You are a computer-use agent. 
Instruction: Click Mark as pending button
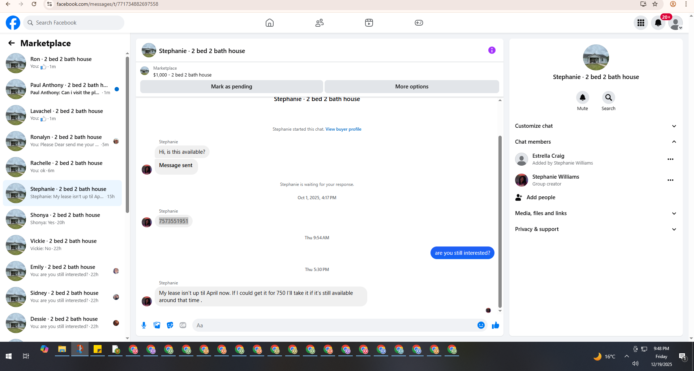pyautogui.click(x=232, y=87)
